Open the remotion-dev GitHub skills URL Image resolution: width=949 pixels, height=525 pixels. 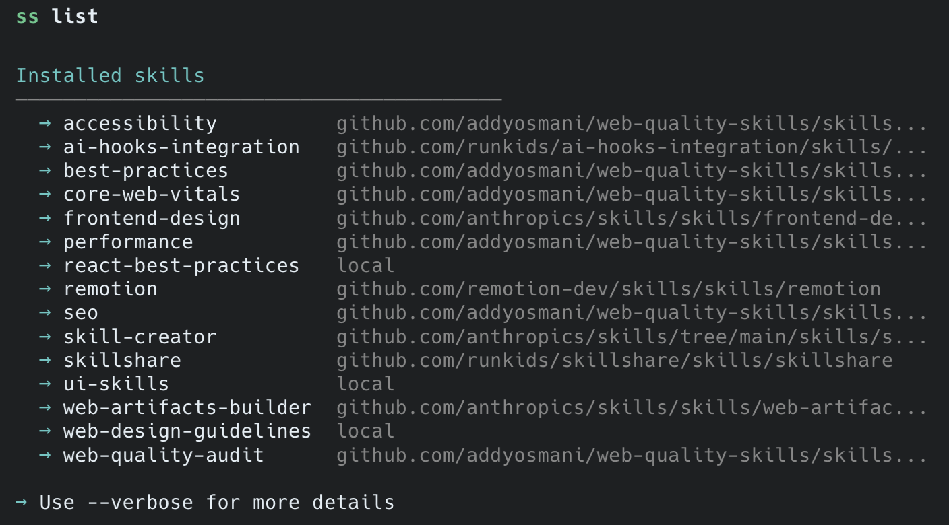coord(608,289)
